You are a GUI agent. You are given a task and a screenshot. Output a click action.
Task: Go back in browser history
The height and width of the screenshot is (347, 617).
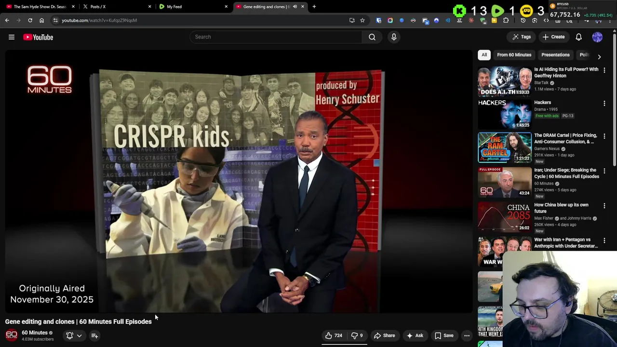click(x=7, y=20)
